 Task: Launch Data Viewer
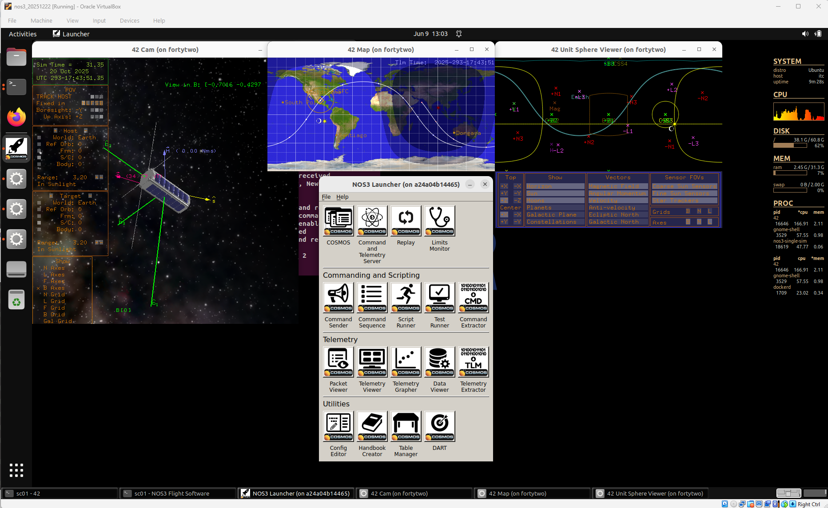point(440,362)
